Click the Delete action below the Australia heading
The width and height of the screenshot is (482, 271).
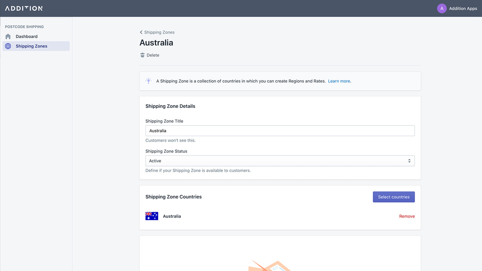point(153,55)
